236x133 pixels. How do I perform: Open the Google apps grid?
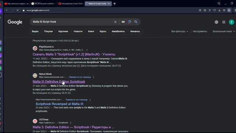224,22
